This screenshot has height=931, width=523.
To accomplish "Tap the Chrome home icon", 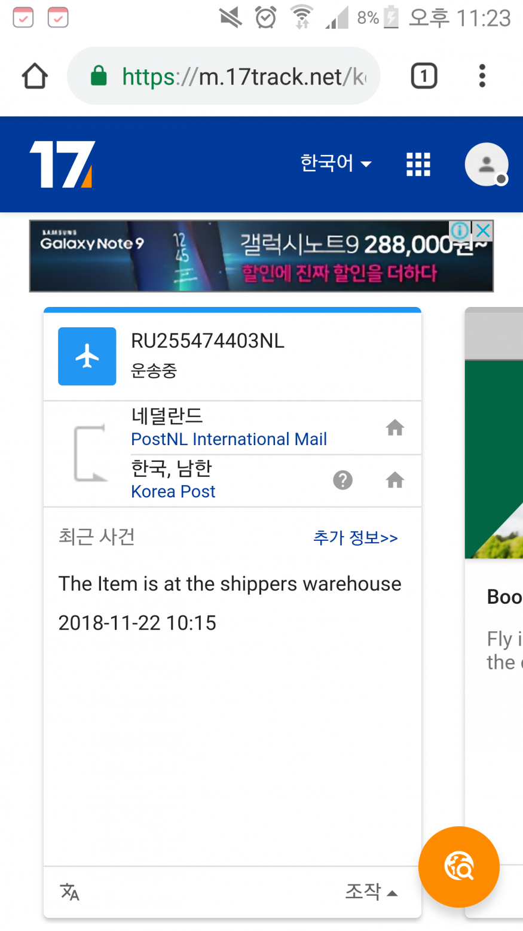I will [35, 76].
